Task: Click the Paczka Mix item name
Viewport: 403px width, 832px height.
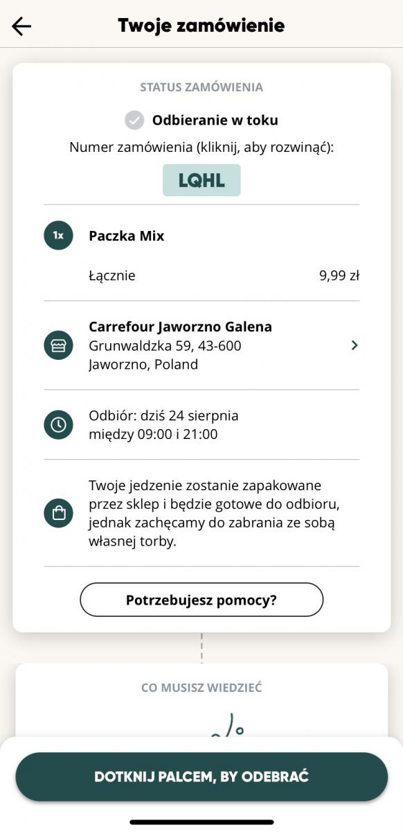Action: (x=127, y=236)
